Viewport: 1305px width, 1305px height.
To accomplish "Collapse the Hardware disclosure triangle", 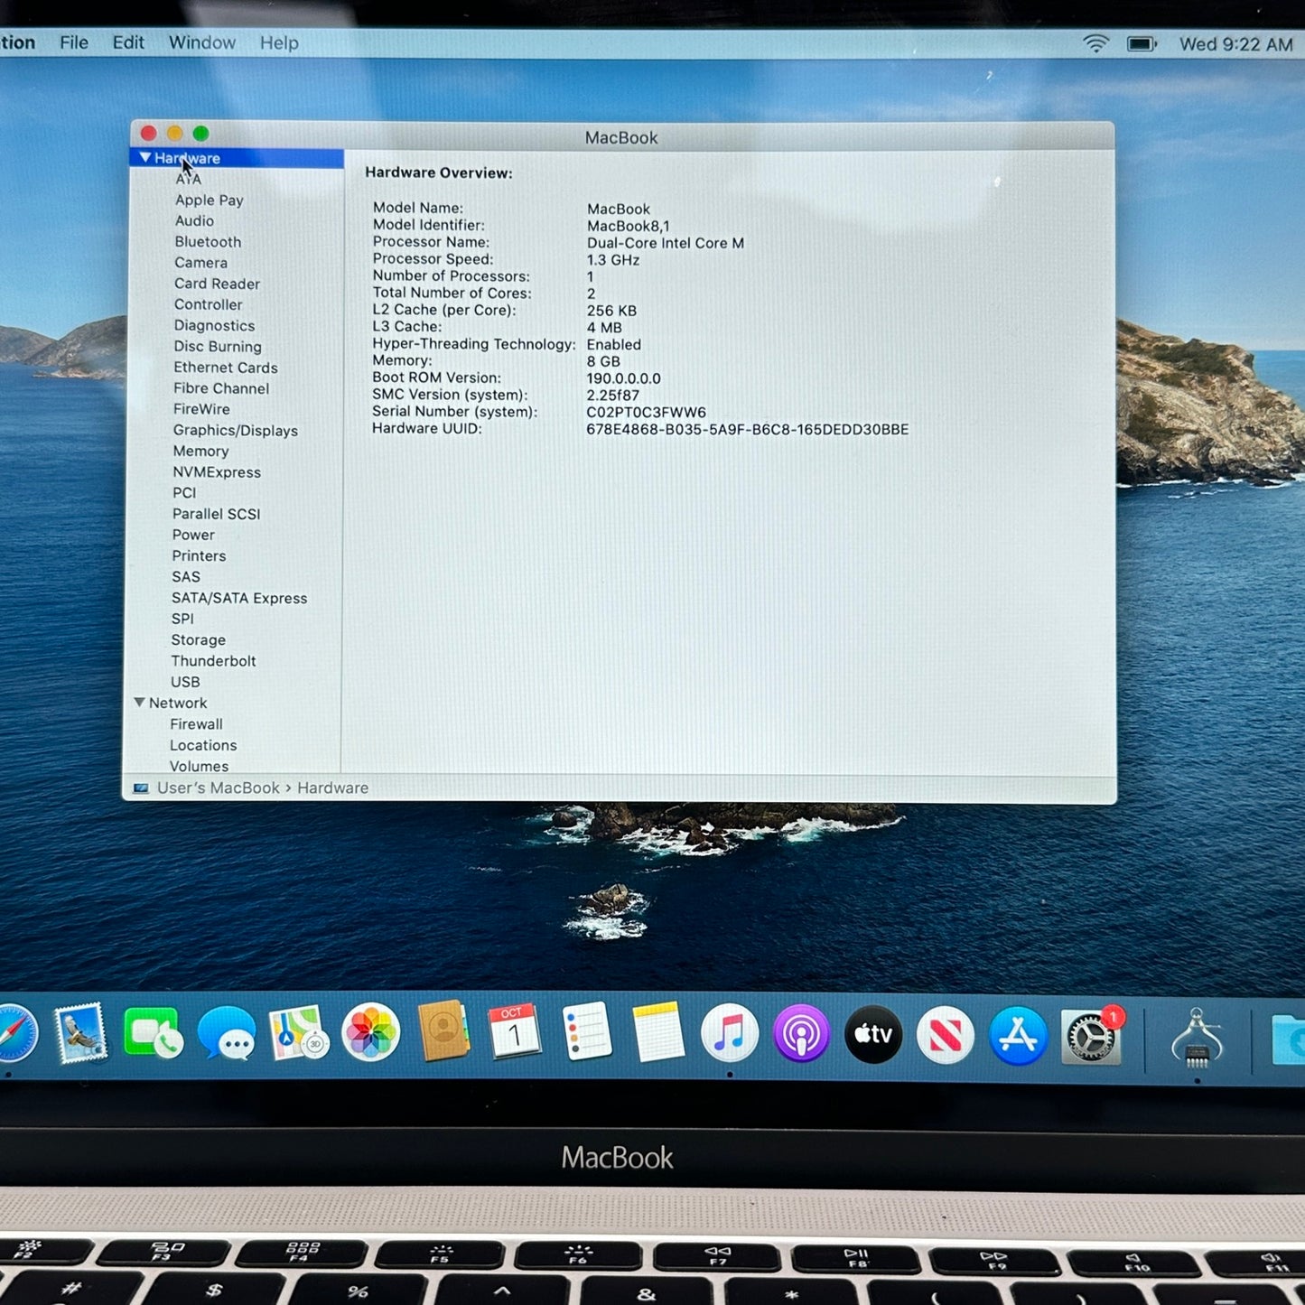I will click(x=144, y=158).
